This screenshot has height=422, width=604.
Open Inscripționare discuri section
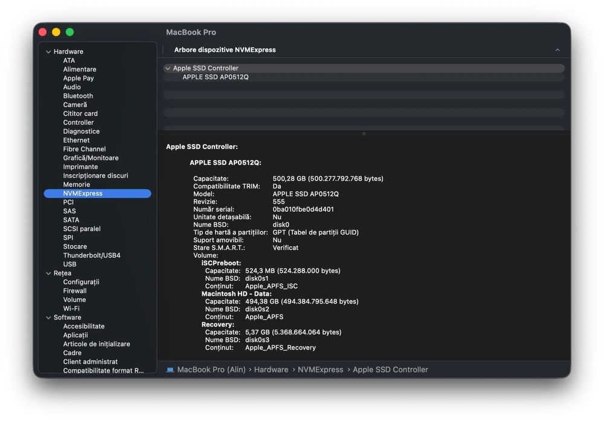click(95, 176)
